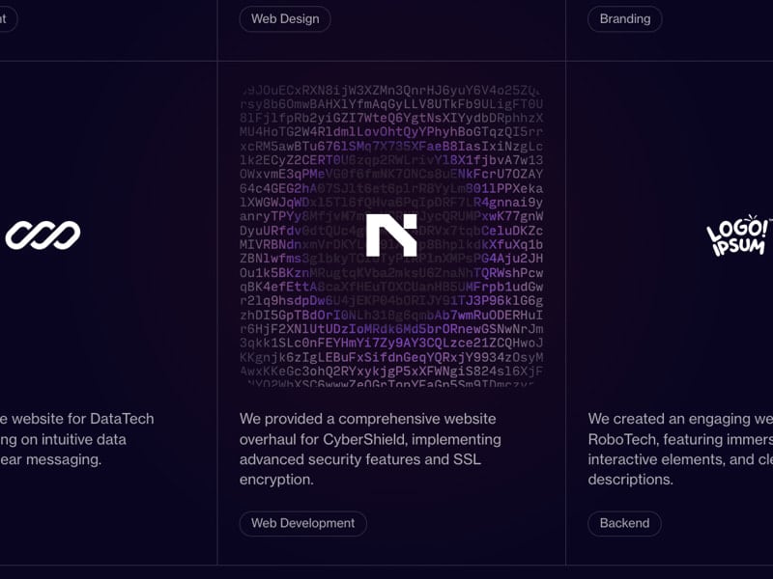Screen dimensions: 773x579
Task: Click the word DataTech in left card
Action: pyautogui.click(x=122, y=419)
